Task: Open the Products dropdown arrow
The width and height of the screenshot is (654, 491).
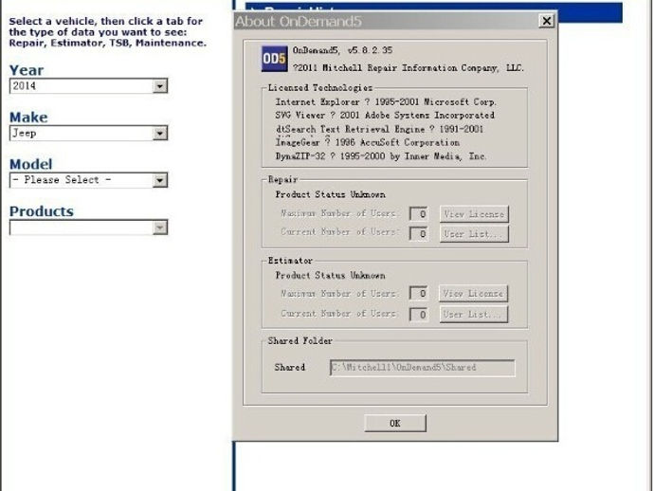Action: [x=159, y=227]
